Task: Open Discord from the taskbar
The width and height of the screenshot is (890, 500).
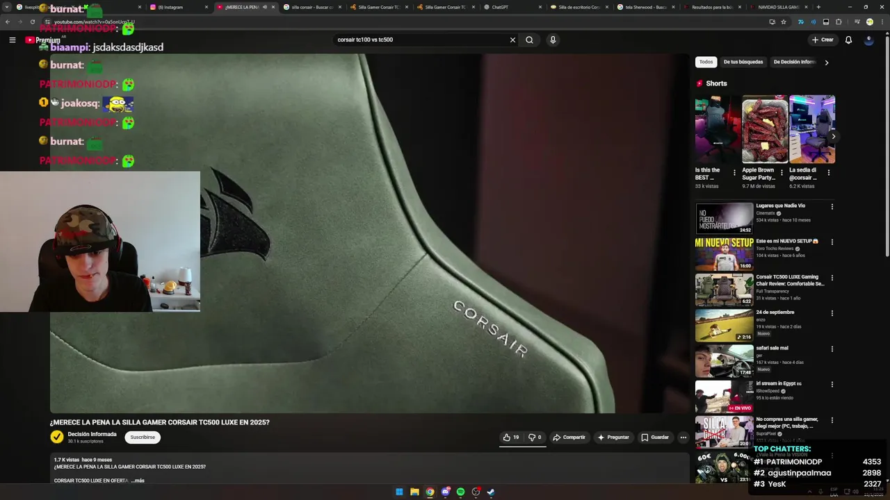Action: click(x=445, y=492)
